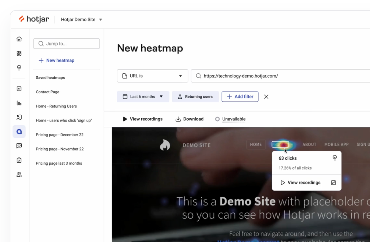This screenshot has width=370, height=242.
Task: Click the lightbulb icon in the clicks popup
Action: click(x=335, y=158)
